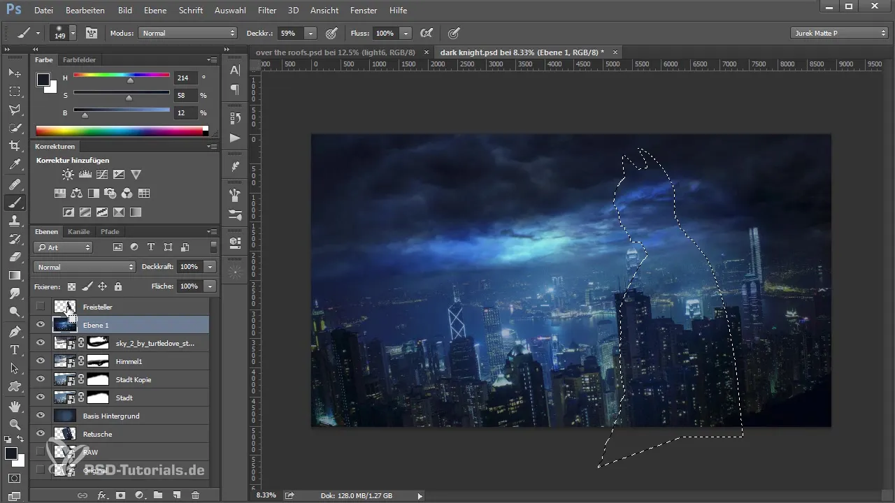Toggle pressure control for brush size
This screenshot has width=895, height=503.
454,33
